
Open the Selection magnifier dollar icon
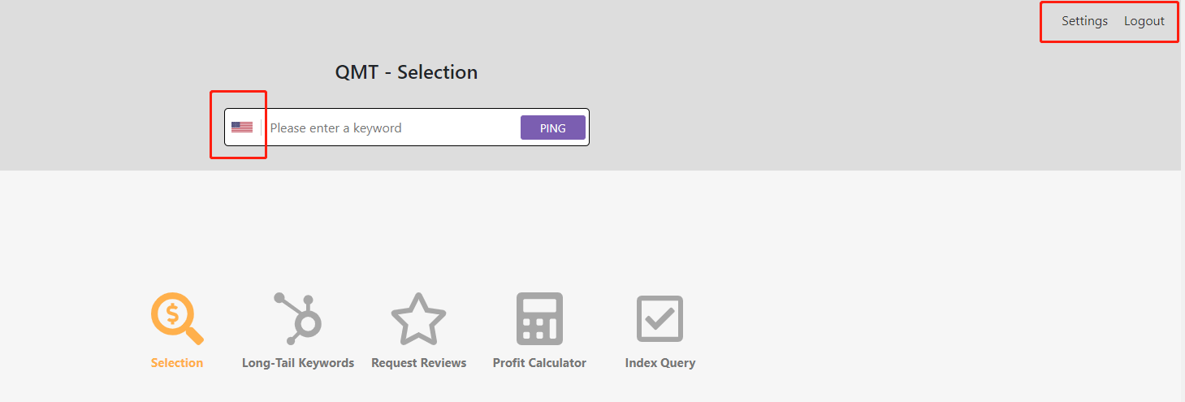coord(176,318)
